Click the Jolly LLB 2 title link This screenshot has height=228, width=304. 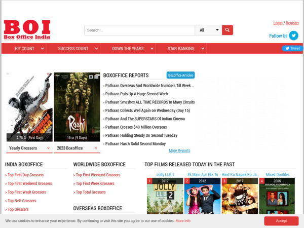point(165,175)
